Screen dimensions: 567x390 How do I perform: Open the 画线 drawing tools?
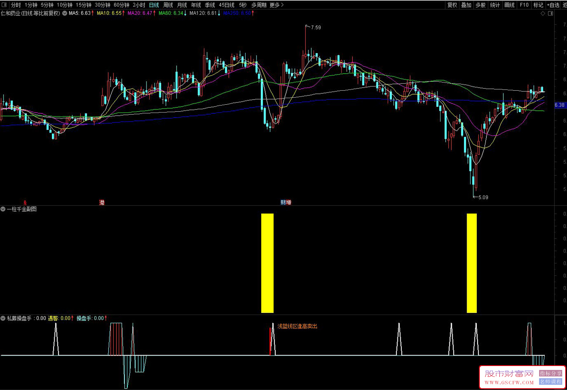point(509,5)
